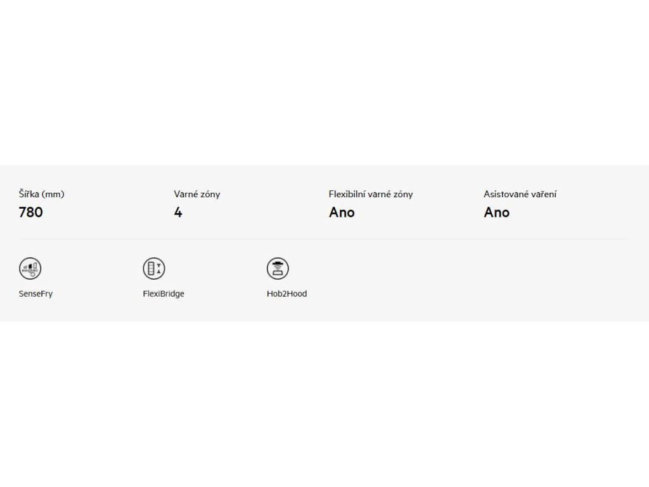Click the Hob2Hood feature icon
The image size is (649, 487).
(x=278, y=268)
